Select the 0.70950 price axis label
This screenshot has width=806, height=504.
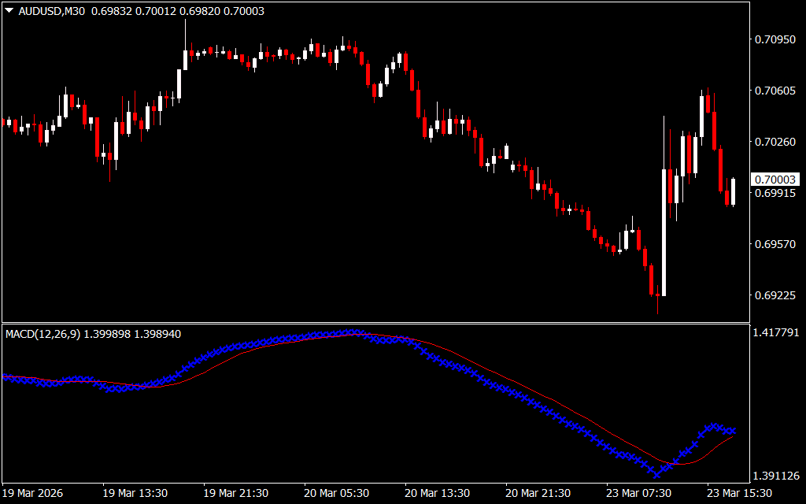[775, 39]
